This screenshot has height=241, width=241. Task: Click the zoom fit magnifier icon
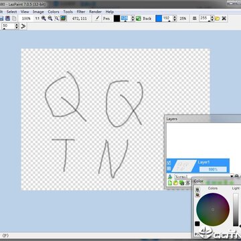click(x=57, y=19)
